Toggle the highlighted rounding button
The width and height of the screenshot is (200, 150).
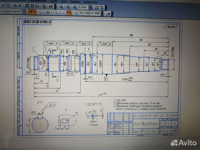click(68, 12)
